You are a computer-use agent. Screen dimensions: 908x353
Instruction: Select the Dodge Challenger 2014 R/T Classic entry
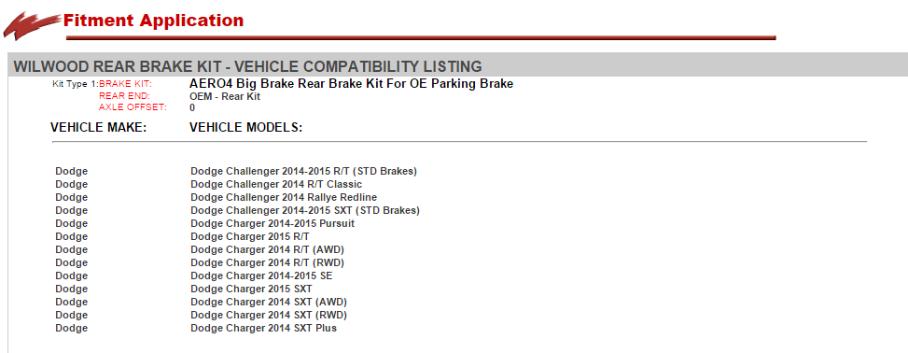(276, 184)
